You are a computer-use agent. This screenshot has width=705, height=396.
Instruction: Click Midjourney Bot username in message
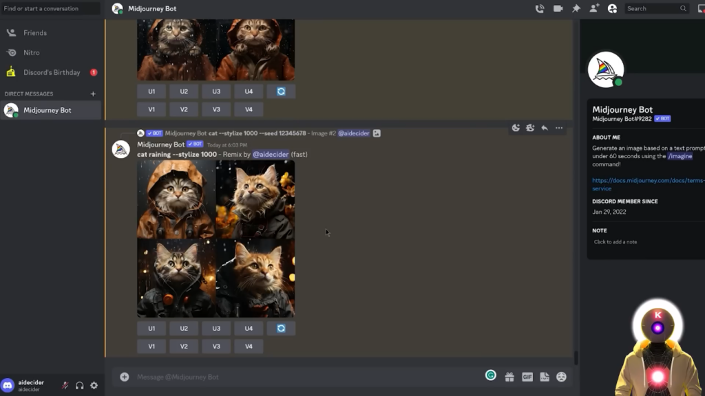tap(160, 144)
